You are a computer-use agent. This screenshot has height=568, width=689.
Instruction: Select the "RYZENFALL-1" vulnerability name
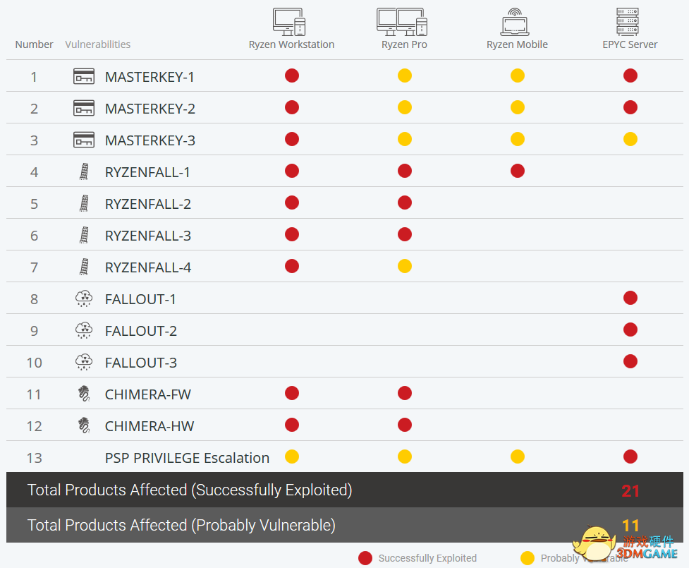pos(147,172)
